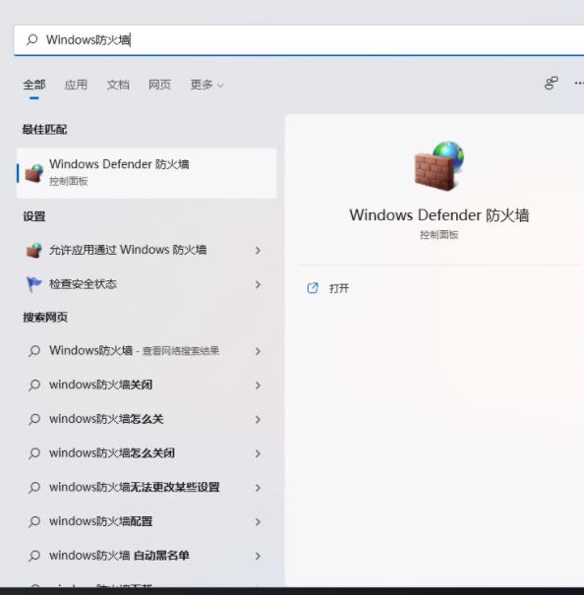This screenshot has height=595, width=584.
Task: Click the Windows防火墙 search input field
Action: coord(299,40)
